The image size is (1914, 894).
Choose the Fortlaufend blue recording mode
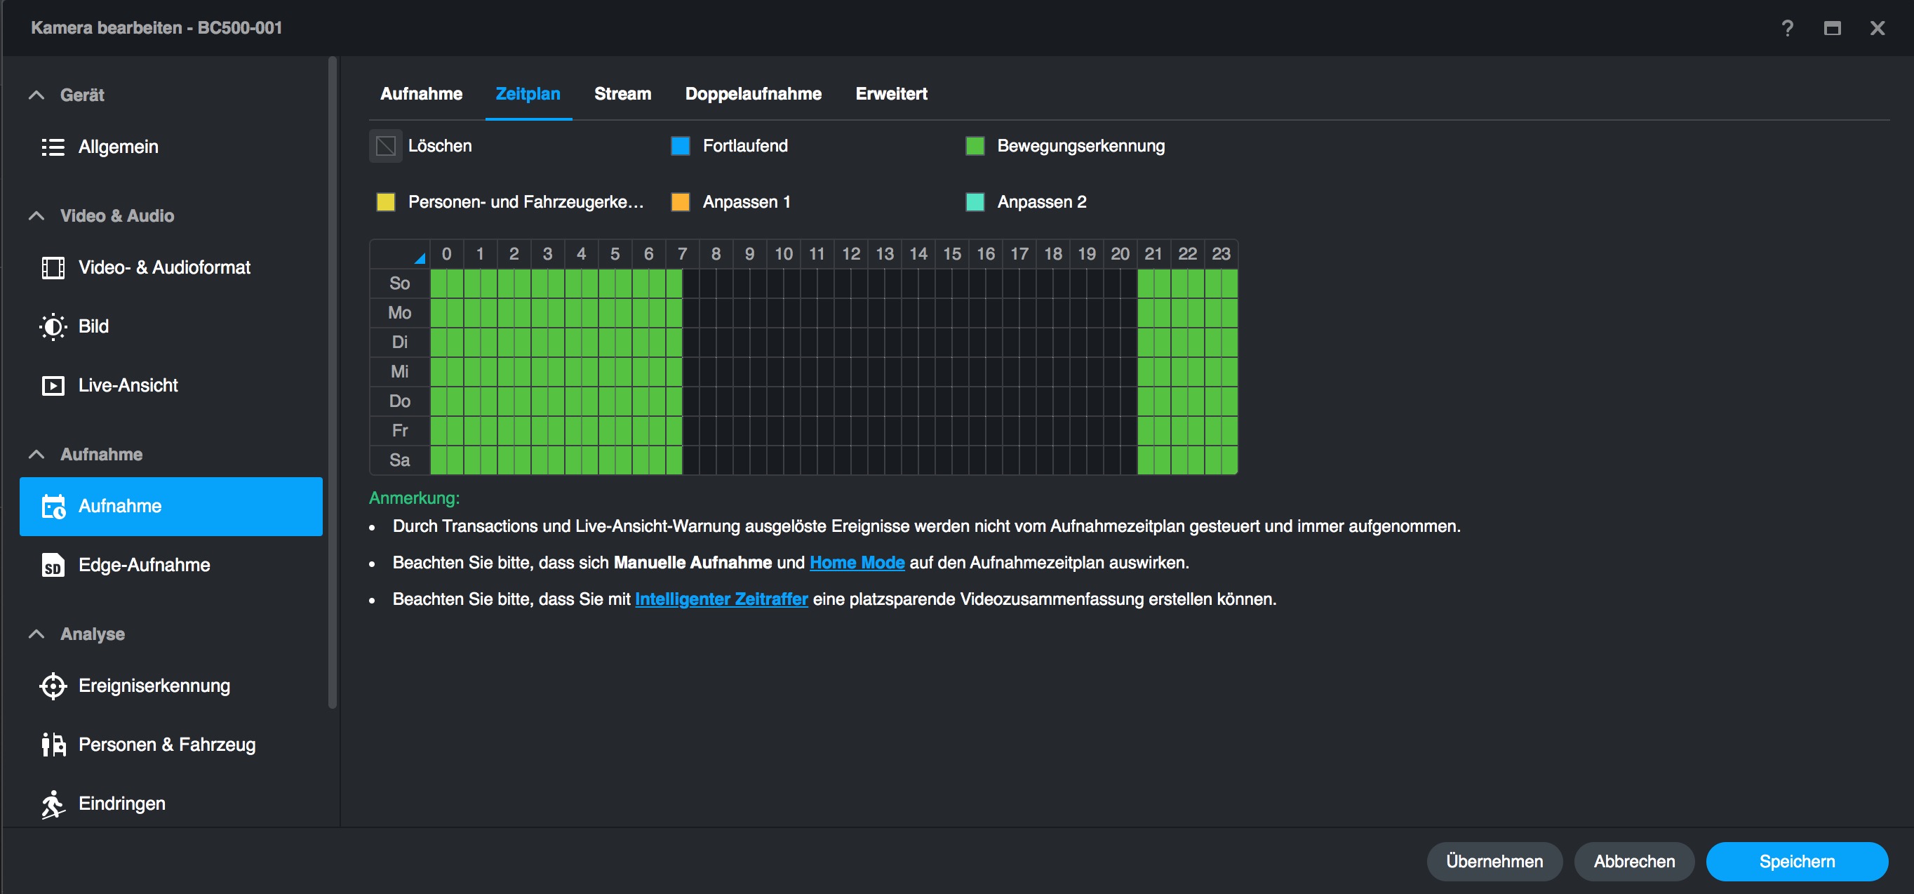680,146
